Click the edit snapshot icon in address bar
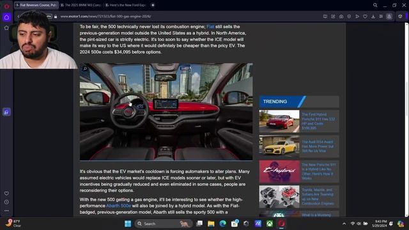The image size is (409, 230). [333, 17]
